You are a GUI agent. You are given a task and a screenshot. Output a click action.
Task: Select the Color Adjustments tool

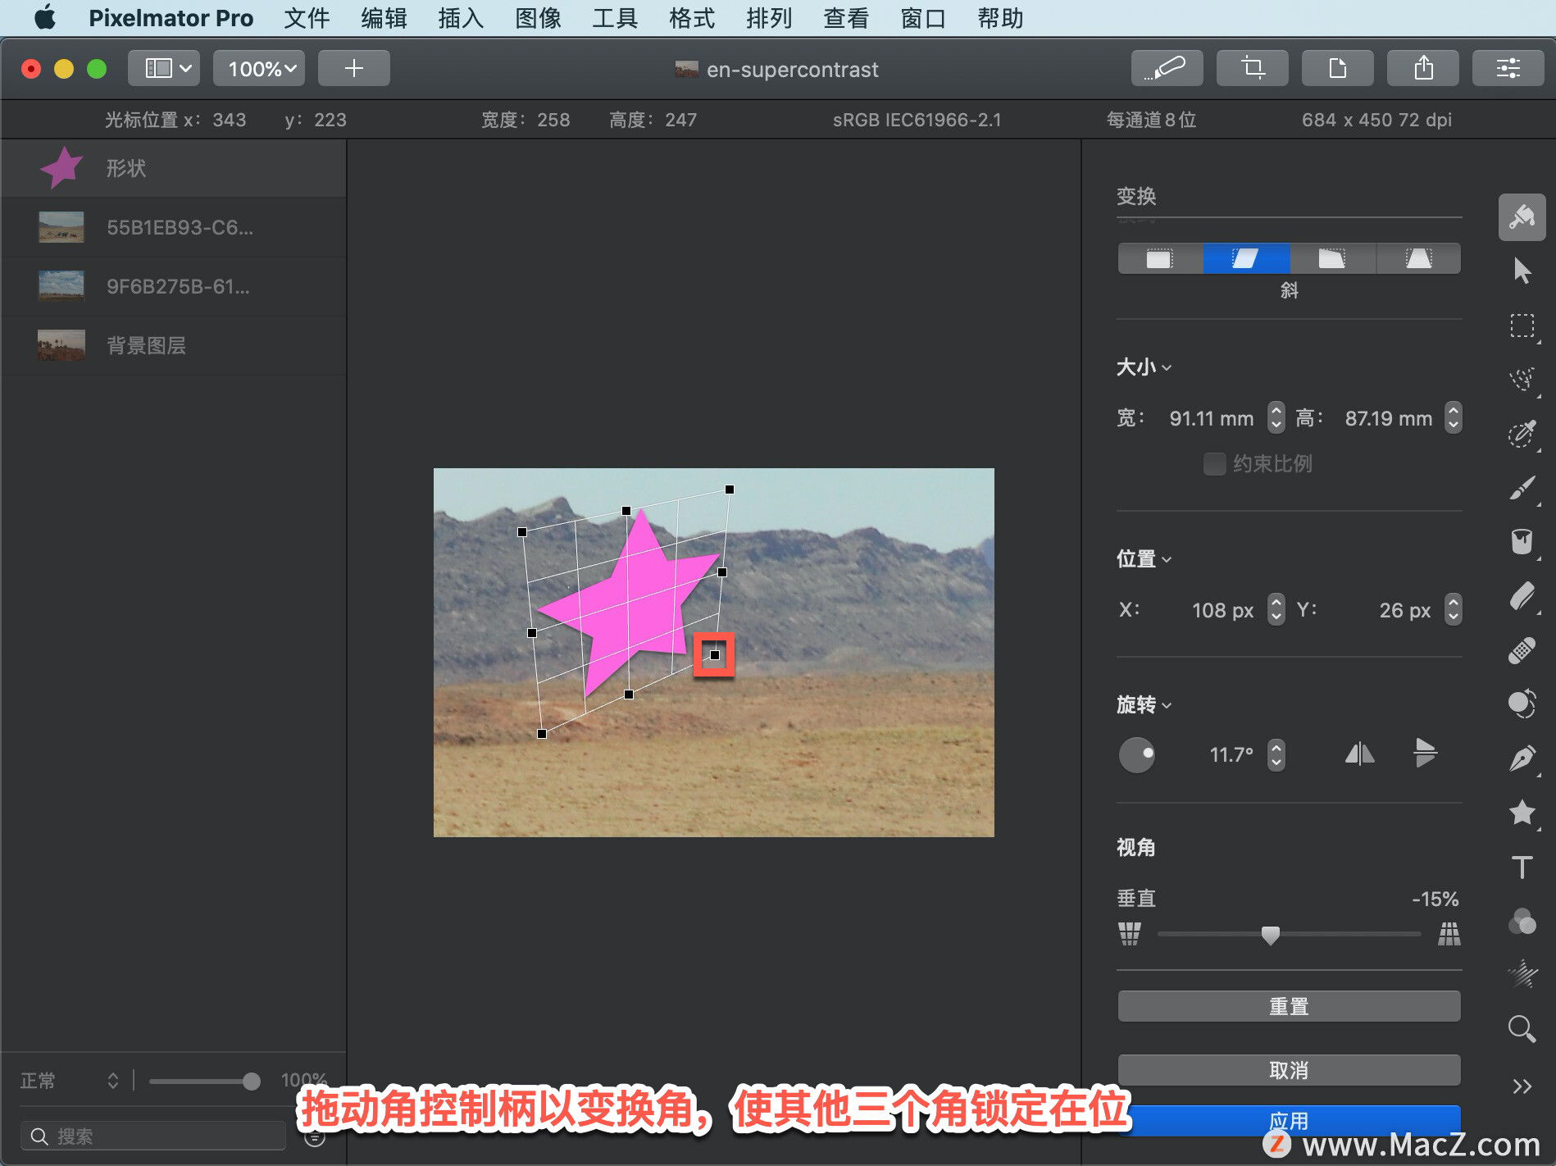coord(1522,704)
